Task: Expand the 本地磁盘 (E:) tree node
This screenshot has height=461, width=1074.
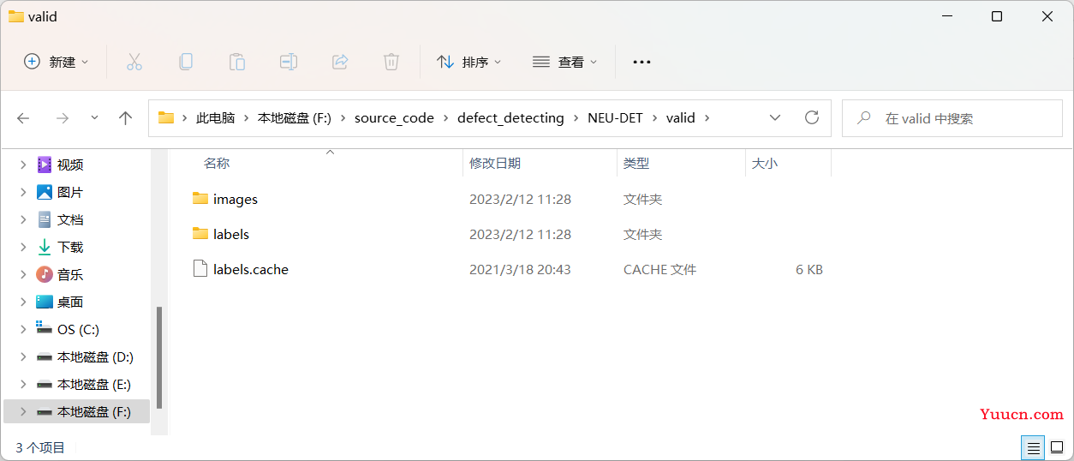Action: [x=22, y=384]
